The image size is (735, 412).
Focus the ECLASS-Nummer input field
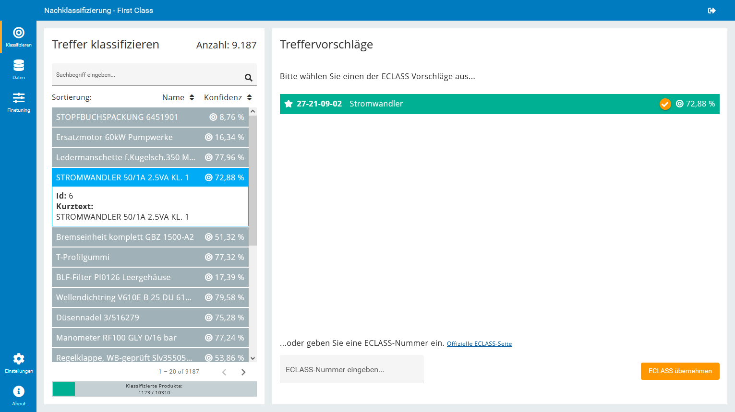(x=351, y=370)
